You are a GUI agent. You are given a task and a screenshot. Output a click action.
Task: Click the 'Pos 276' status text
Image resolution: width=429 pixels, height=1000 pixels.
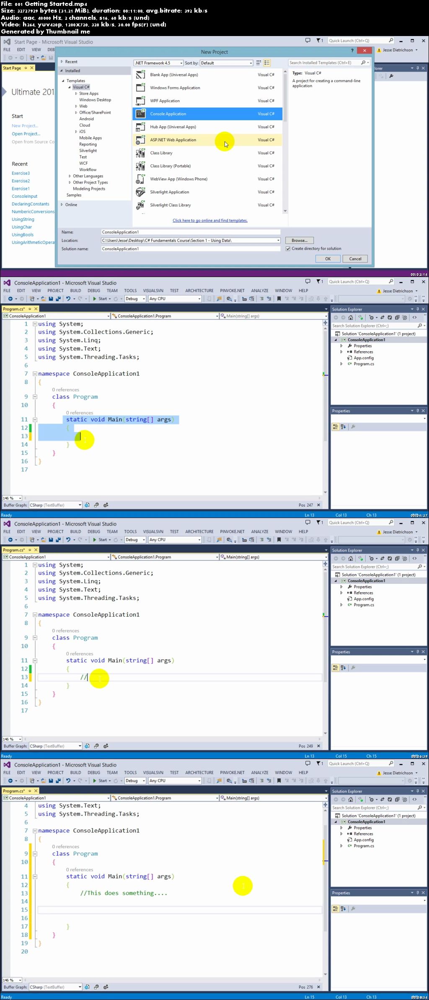[x=306, y=987]
